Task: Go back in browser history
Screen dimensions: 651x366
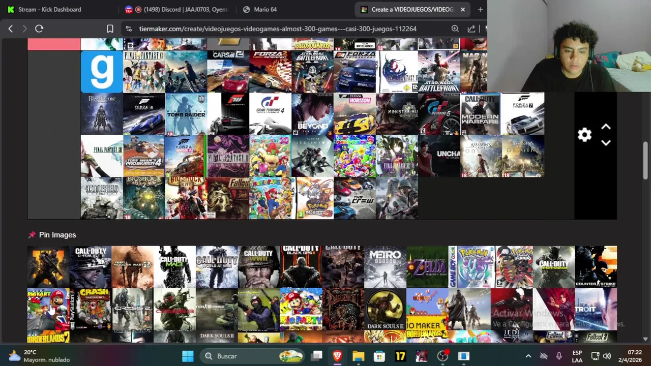Action: click(10, 29)
